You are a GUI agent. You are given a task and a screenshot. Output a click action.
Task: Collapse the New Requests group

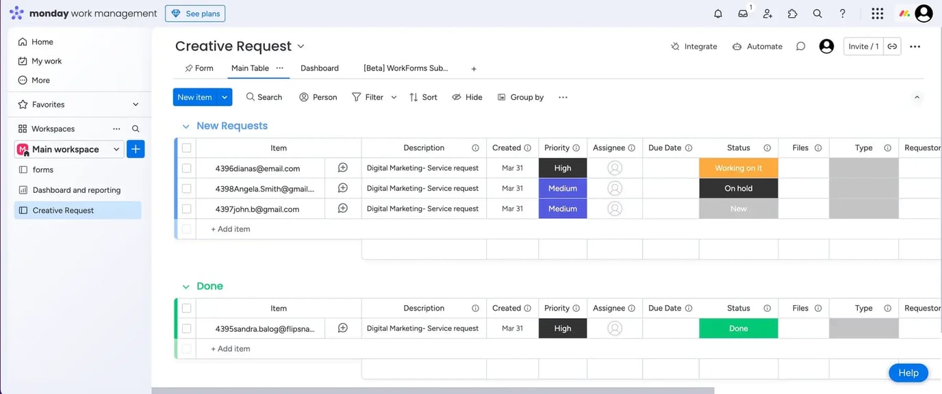click(186, 127)
